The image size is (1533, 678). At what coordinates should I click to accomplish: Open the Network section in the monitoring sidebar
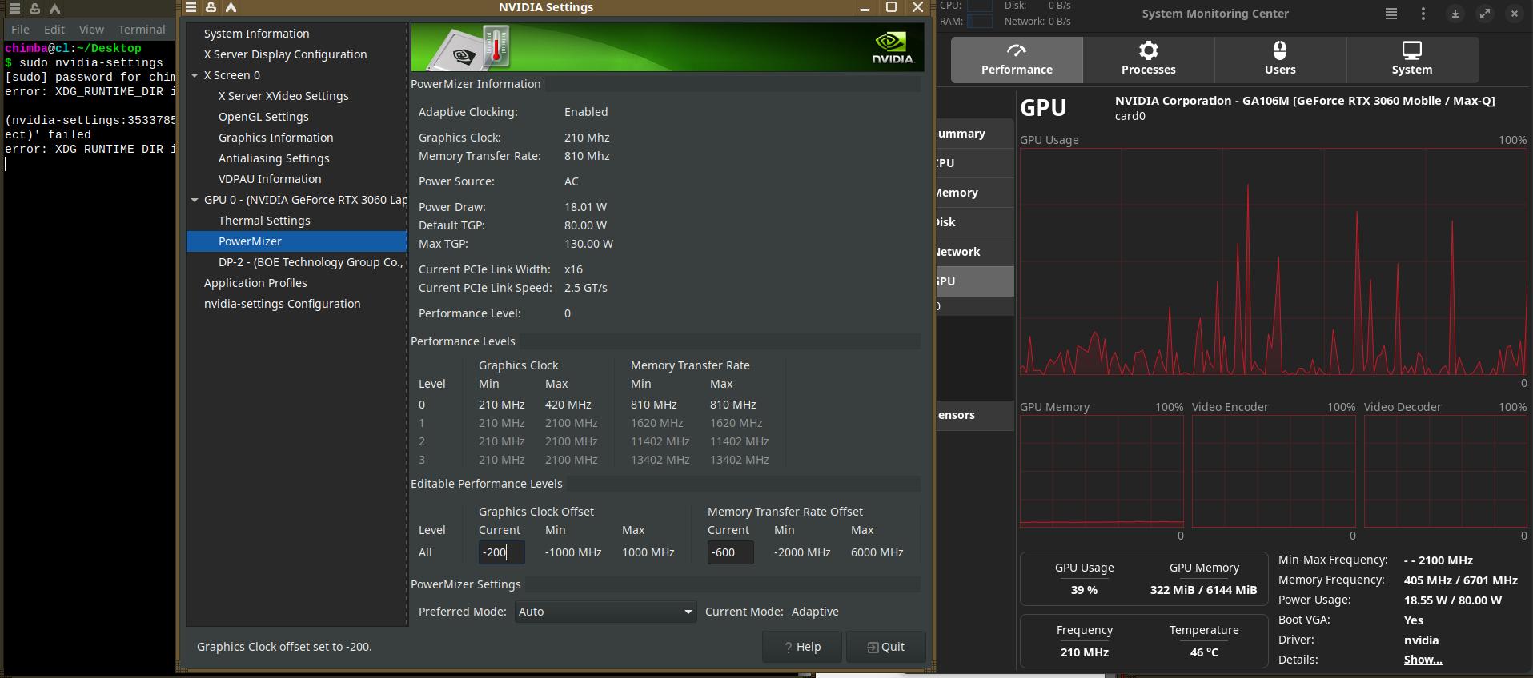click(x=975, y=252)
